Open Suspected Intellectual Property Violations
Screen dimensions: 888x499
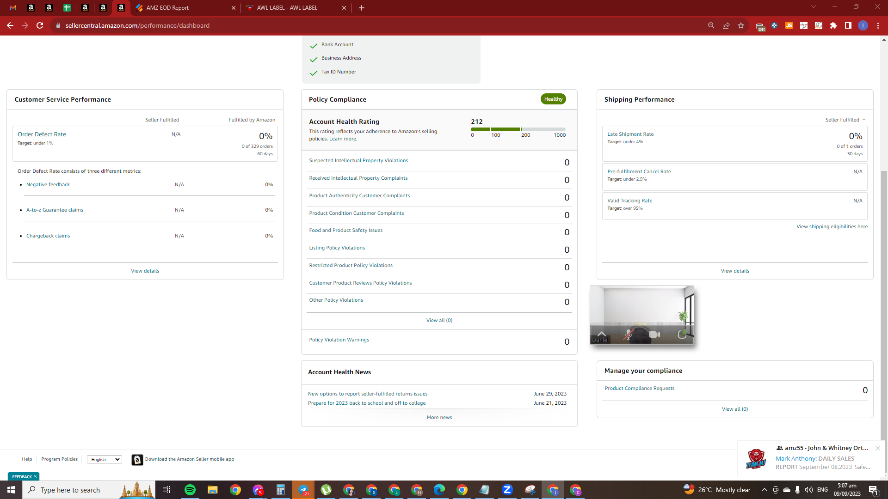358,160
